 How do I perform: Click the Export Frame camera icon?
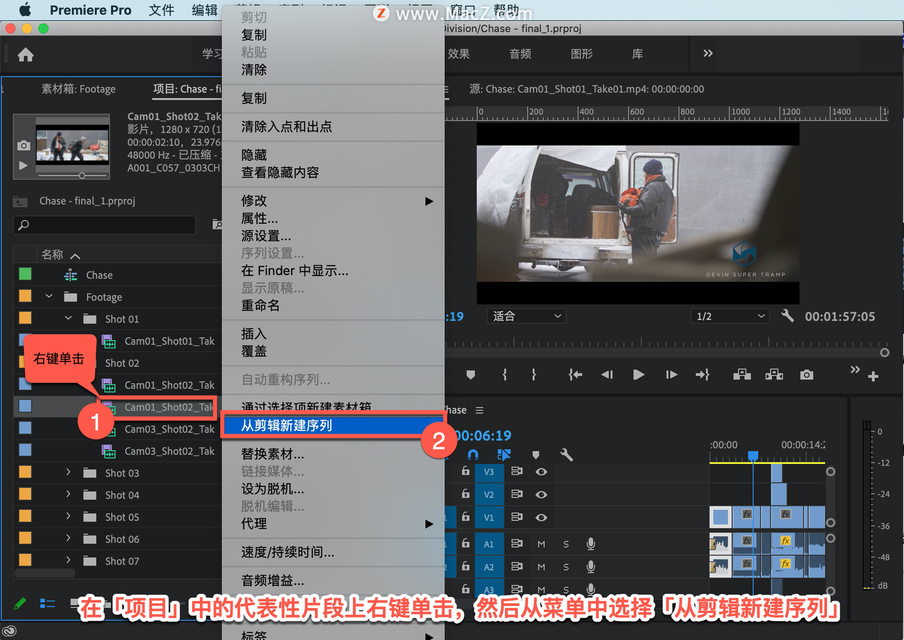806,375
